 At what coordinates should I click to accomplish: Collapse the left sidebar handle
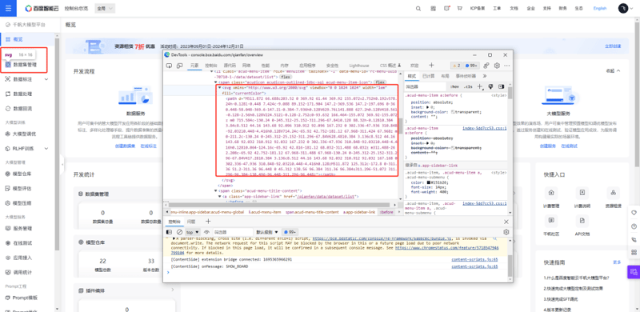click(62, 164)
